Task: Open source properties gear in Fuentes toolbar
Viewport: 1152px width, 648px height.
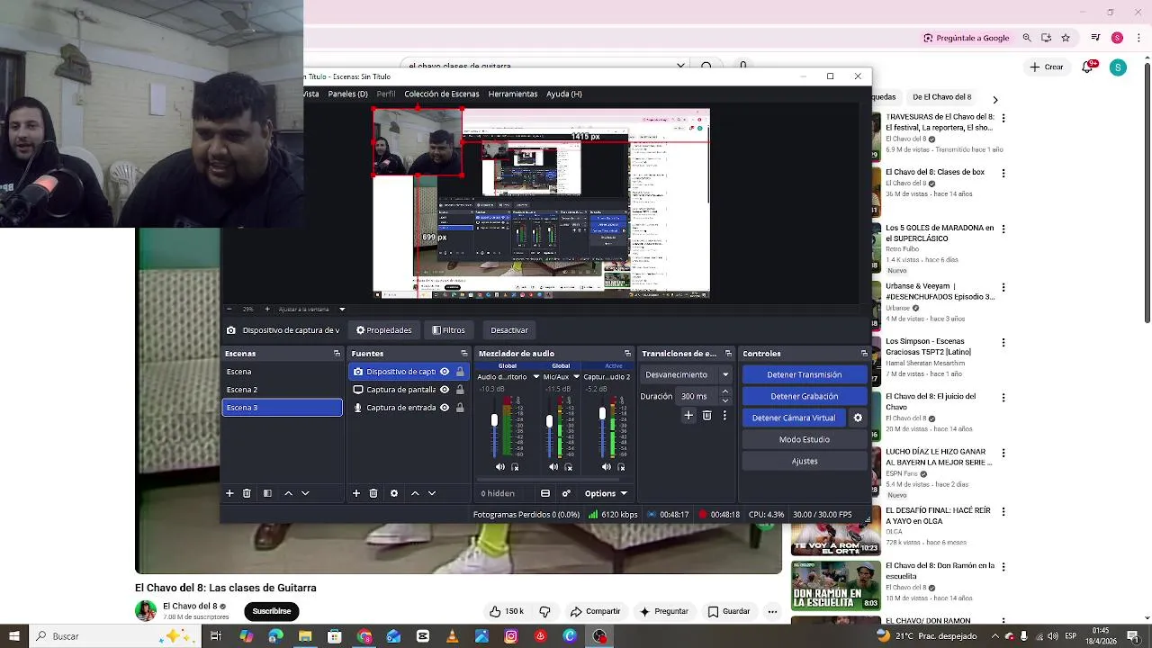Action: (394, 493)
